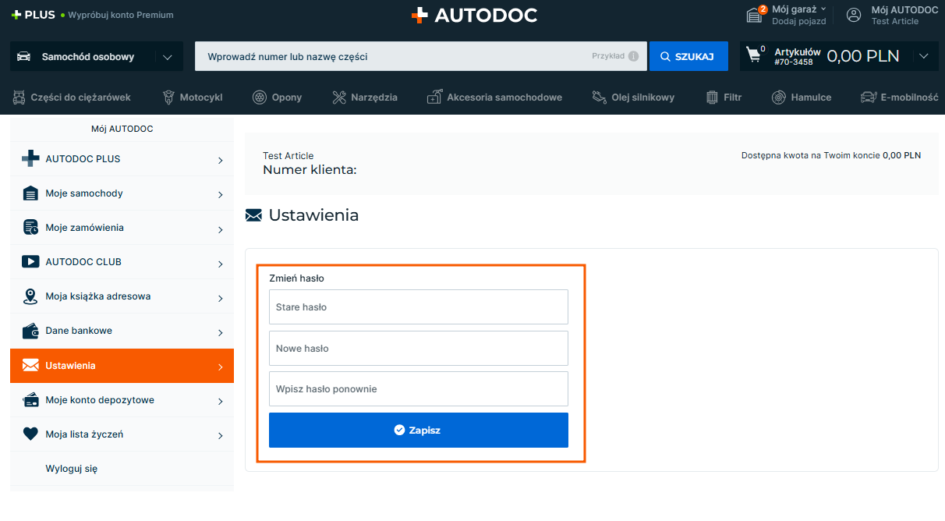The image size is (945, 521).
Task: Click the oil can icon for Olej silnikowy
Action: [599, 97]
